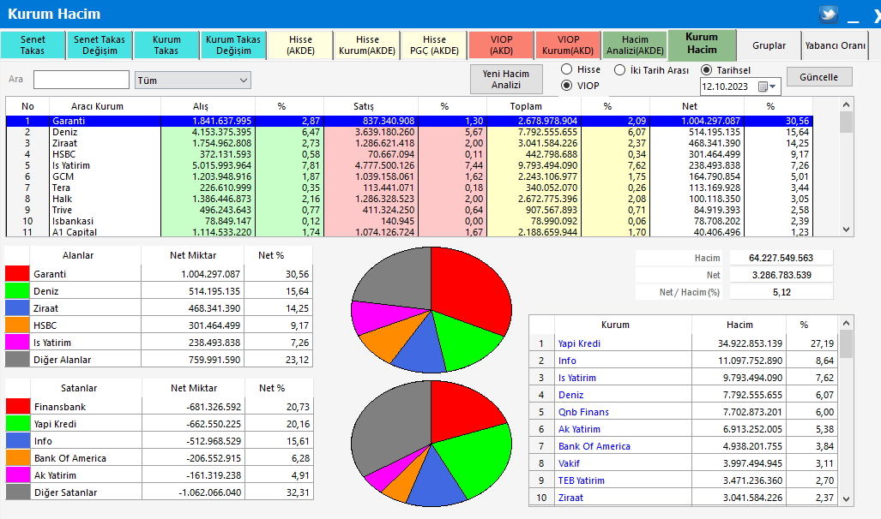Viewport: 881px width, 519px height.
Task: Switch to the VIOP (AKD) tab
Action: [501, 45]
